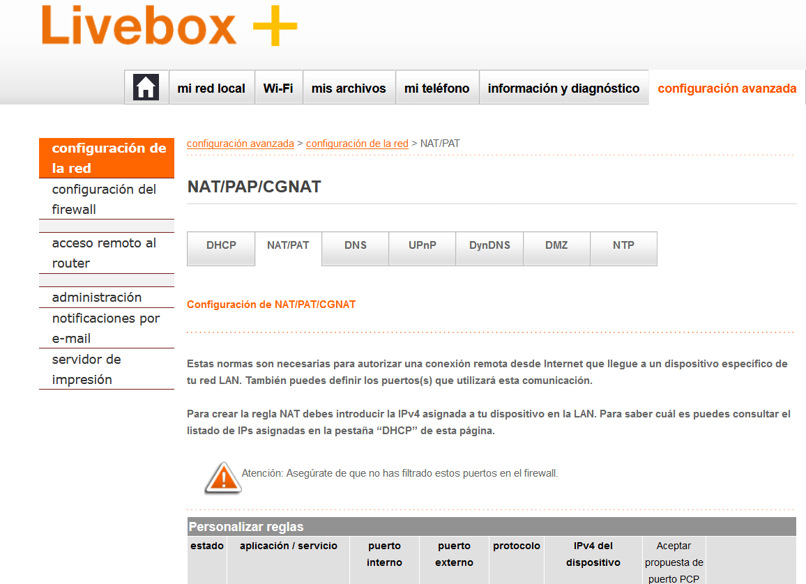This screenshot has height=584, width=806.
Task: Open configuración de la red in sidebar
Action: 107,157
